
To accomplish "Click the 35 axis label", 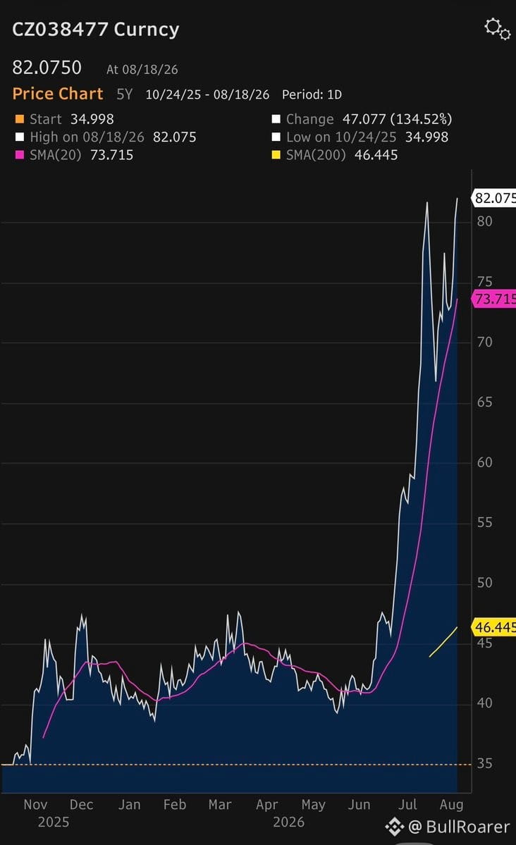I will 485,763.
